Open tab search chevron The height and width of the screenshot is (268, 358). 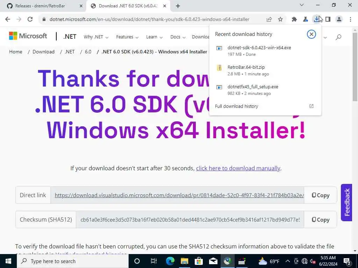tap(302, 5)
